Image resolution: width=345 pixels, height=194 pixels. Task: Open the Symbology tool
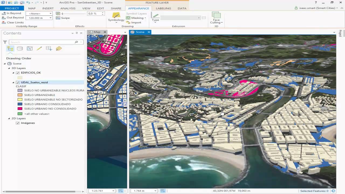(116, 17)
